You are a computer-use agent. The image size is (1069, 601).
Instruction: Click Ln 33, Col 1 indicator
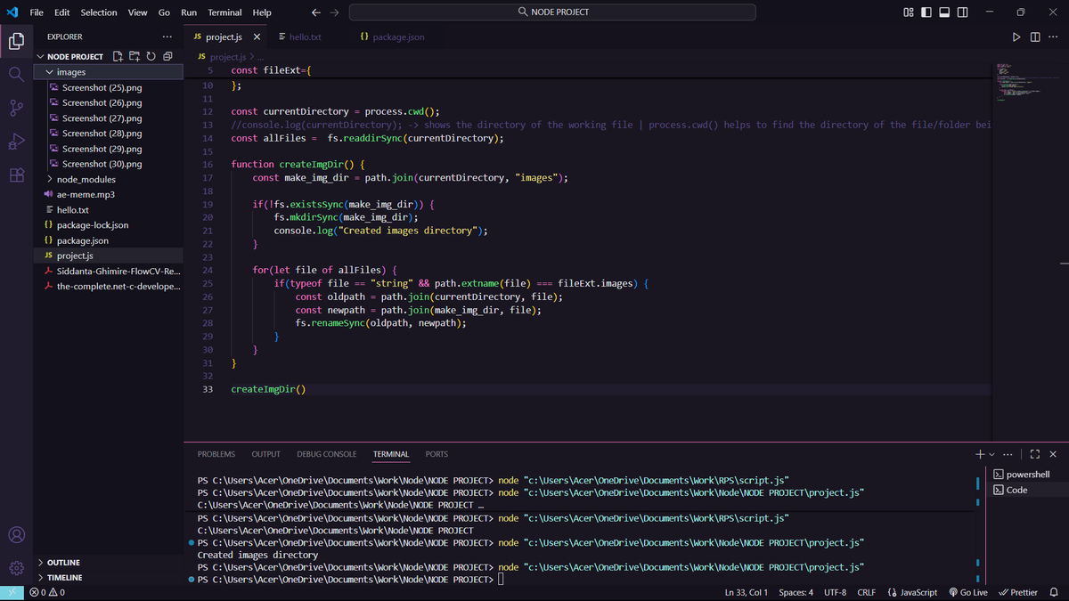(x=747, y=592)
